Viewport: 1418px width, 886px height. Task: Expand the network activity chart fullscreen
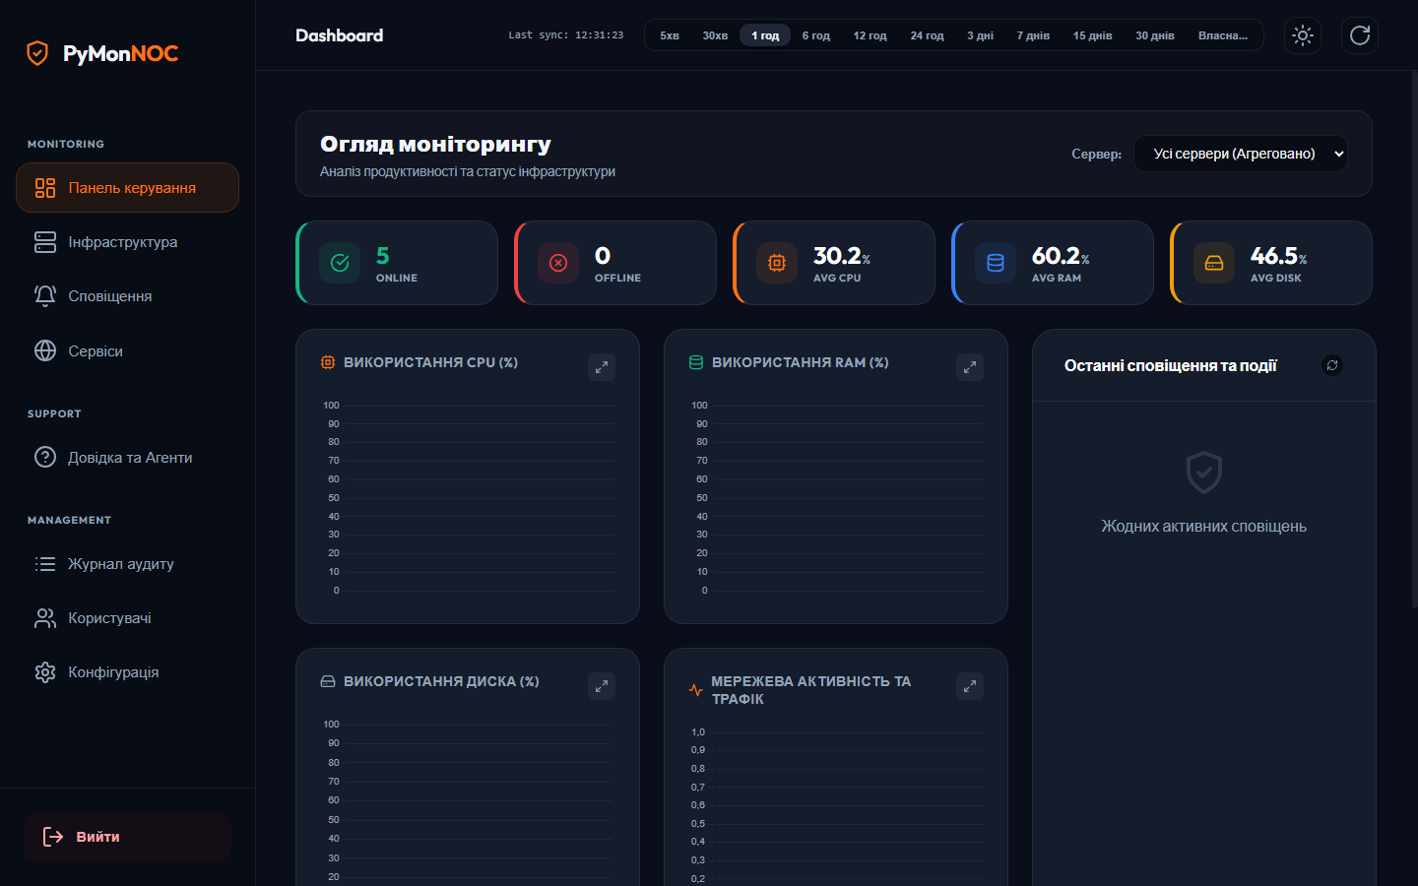pyautogui.click(x=970, y=686)
